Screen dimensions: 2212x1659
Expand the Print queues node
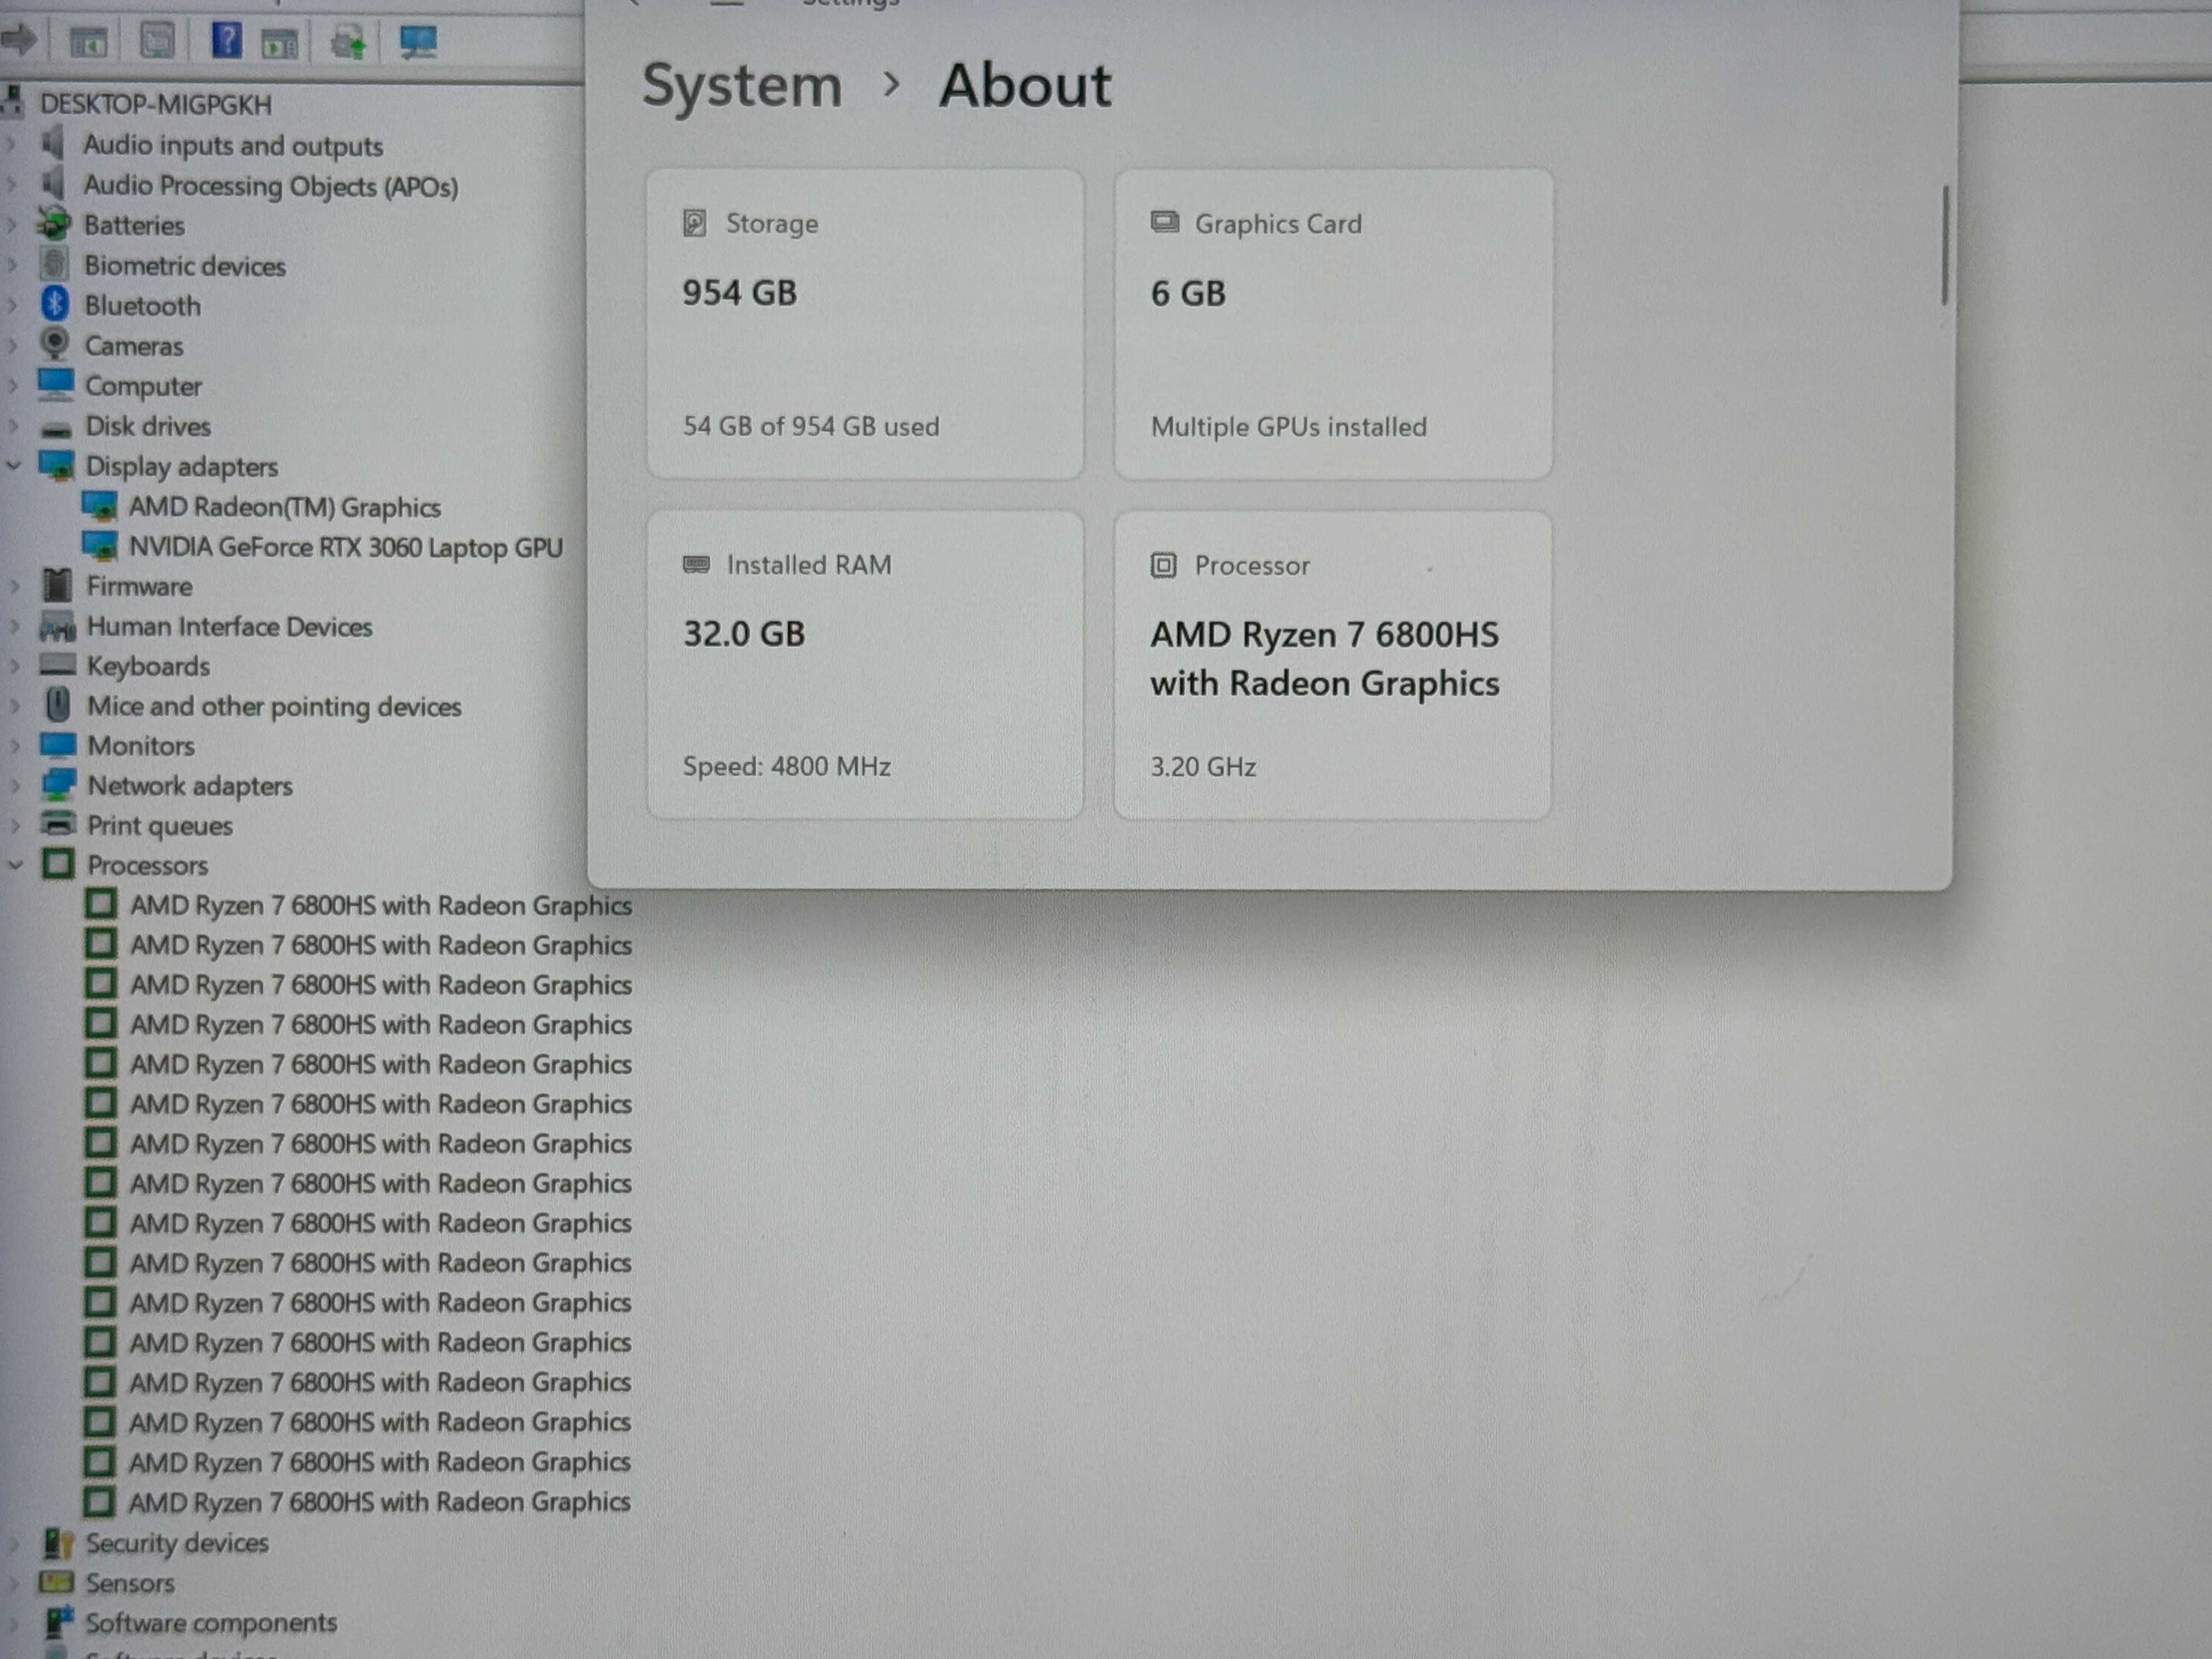14,825
